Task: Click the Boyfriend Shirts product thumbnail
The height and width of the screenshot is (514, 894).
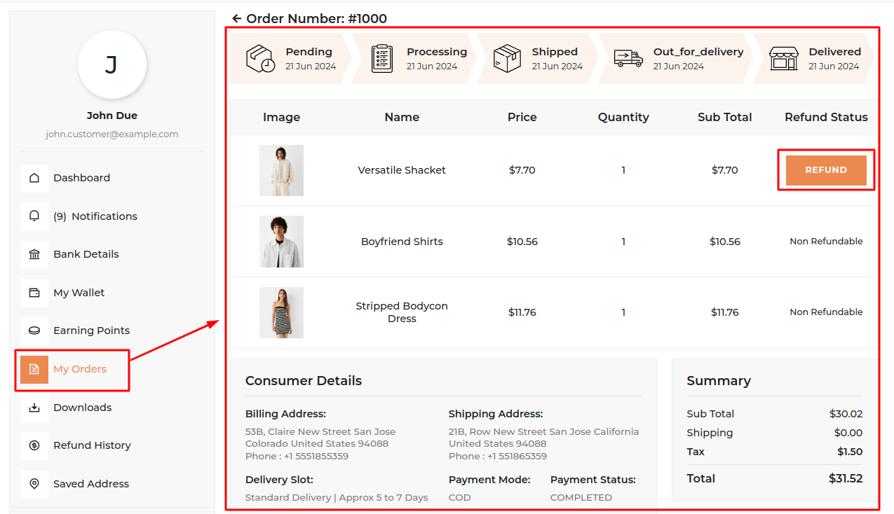Action: pyautogui.click(x=281, y=242)
